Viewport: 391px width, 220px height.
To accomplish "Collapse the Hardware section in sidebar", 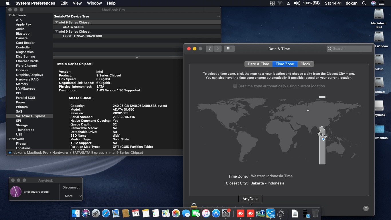I will tap(10, 15).
